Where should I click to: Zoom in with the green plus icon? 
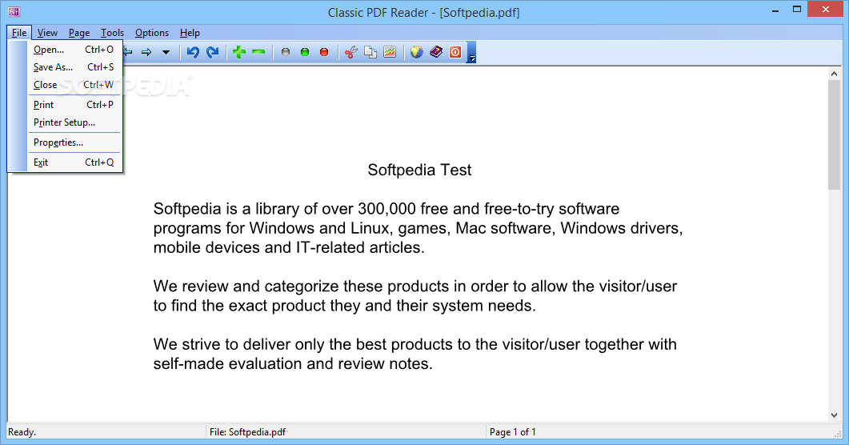[x=238, y=52]
